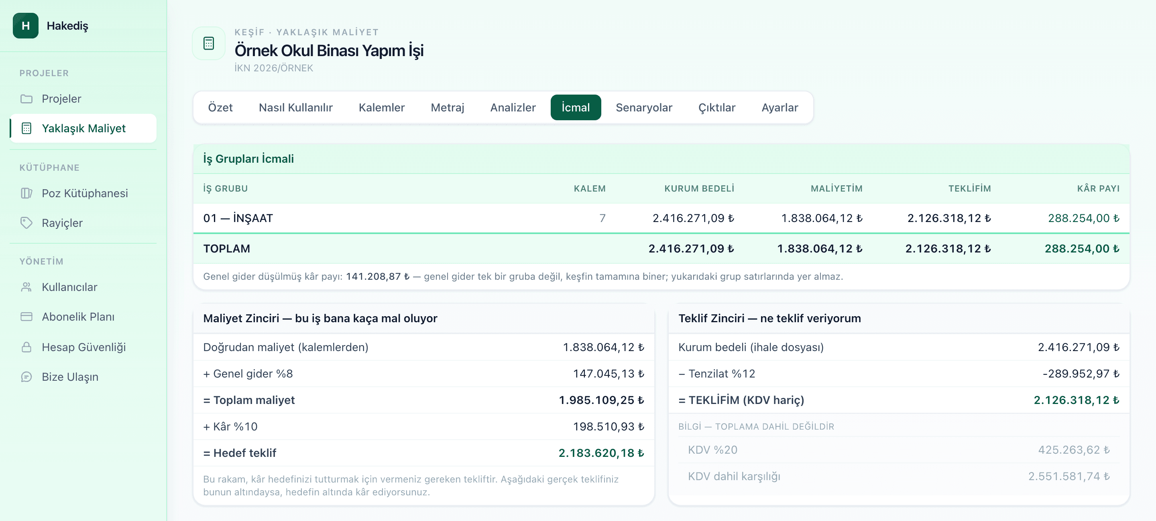Image resolution: width=1156 pixels, height=521 pixels.
Task: Open the Metraj tab
Action: tap(448, 107)
